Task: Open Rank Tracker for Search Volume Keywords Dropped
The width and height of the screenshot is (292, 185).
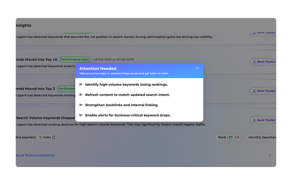Action: pos(263,120)
